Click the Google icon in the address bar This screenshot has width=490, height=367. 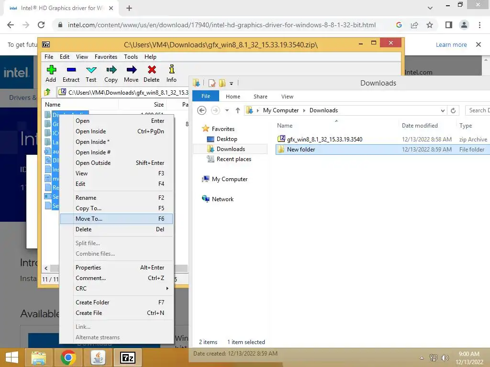[399, 25]
